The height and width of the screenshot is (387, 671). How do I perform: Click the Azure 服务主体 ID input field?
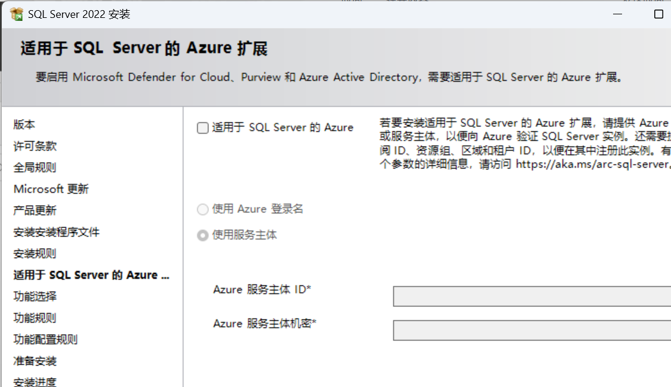(x=532, y=296)
